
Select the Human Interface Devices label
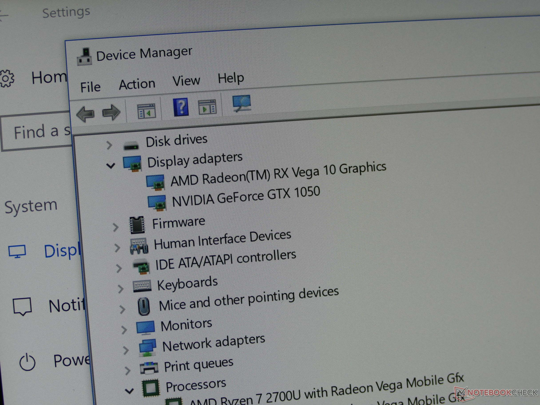tap(222, 240)
